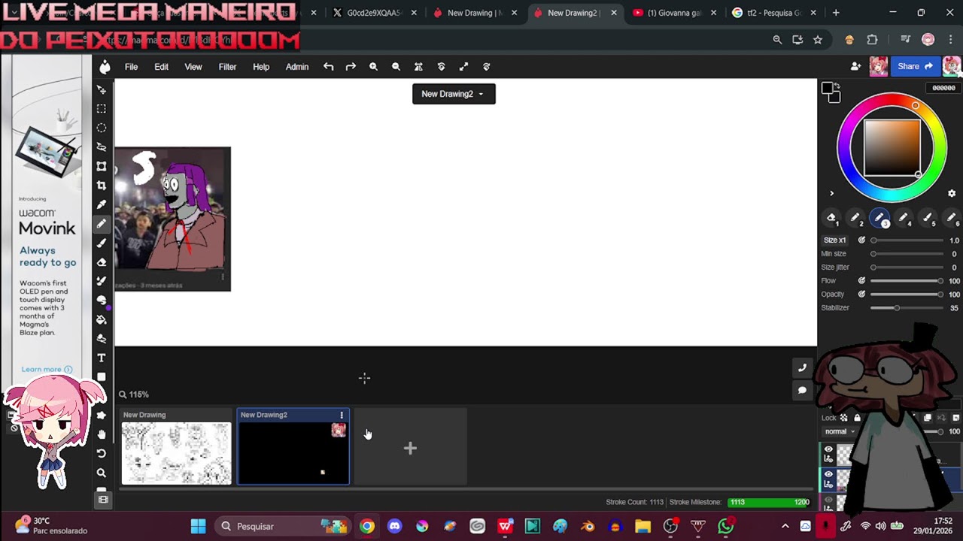
Task: Open the New Drawing2 title dropdown
Action: [454, 94]
